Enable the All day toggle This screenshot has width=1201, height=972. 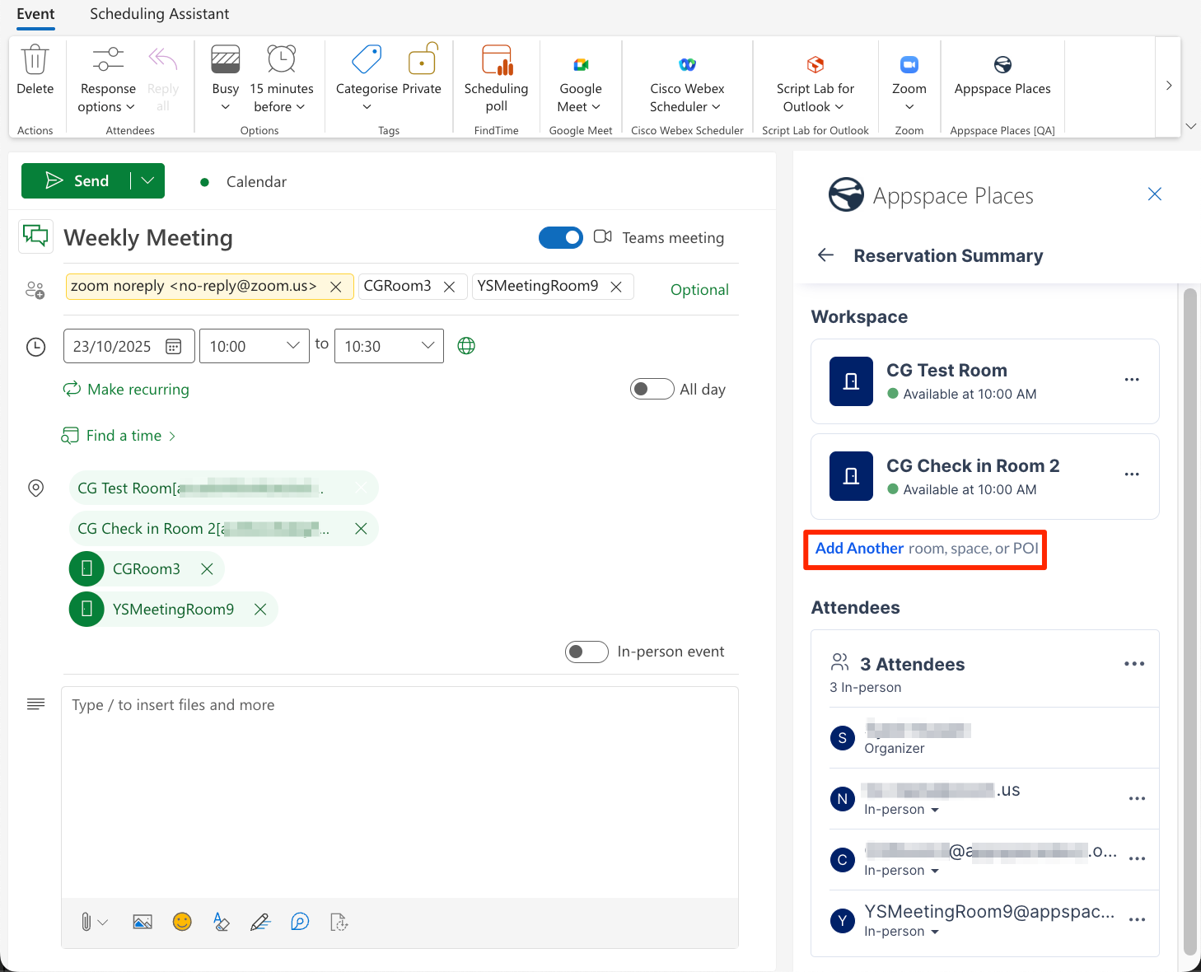pyautogui.click(x=652, y=389)
